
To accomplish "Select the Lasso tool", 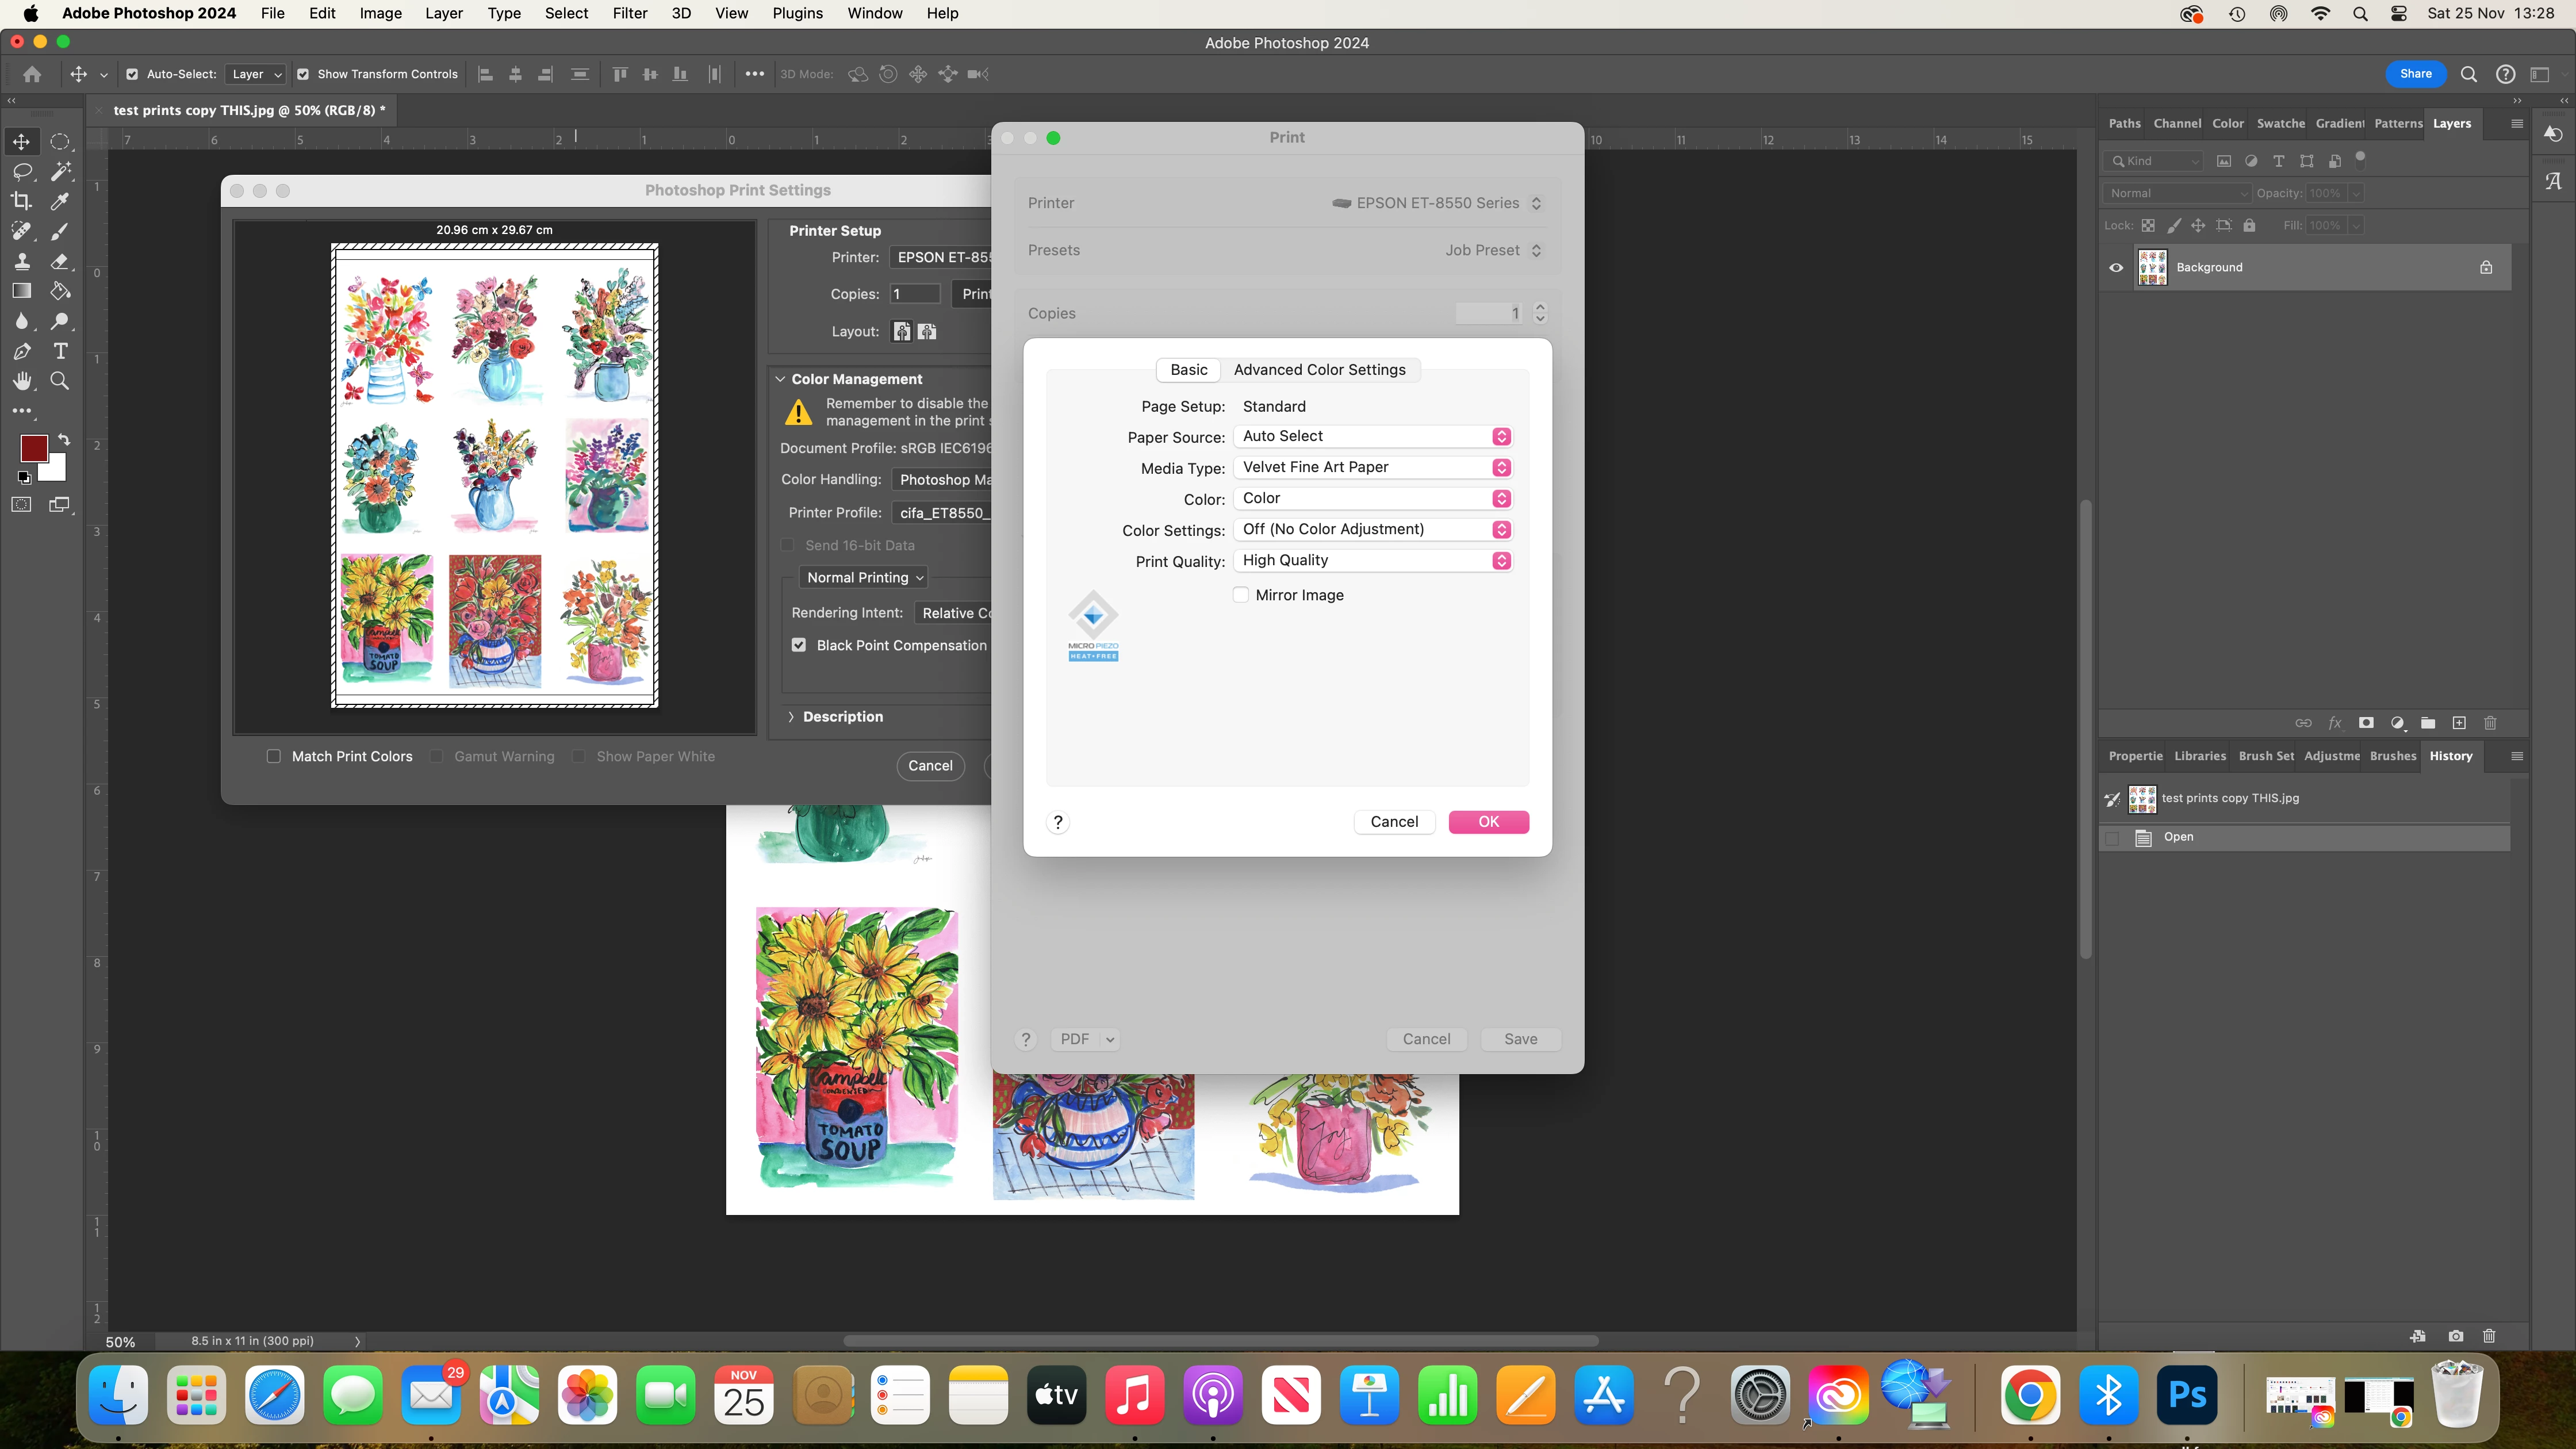I will [22, 171].
